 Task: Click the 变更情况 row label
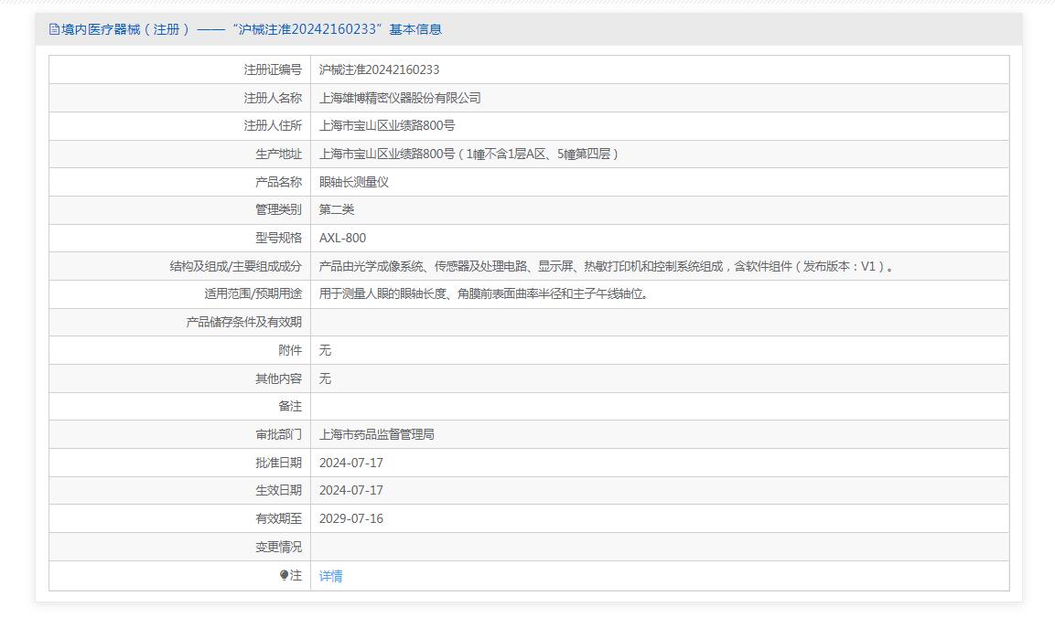click(278, 547)
